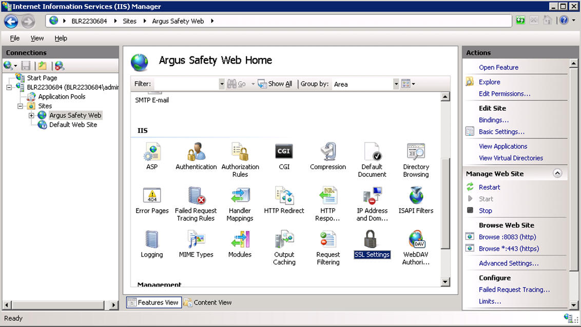Click Browse :8083 (http) link
This screenshot has height=327, width=581.
(507, 237)
